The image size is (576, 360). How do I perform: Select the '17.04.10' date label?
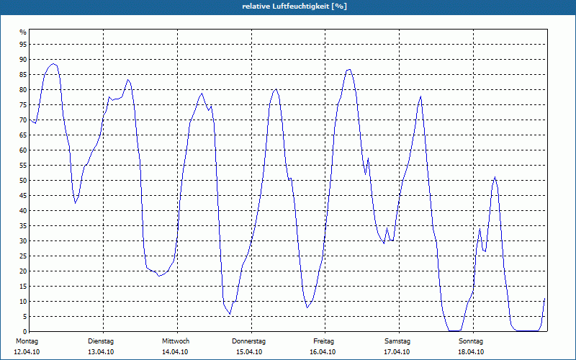click(x=397, y=352)
